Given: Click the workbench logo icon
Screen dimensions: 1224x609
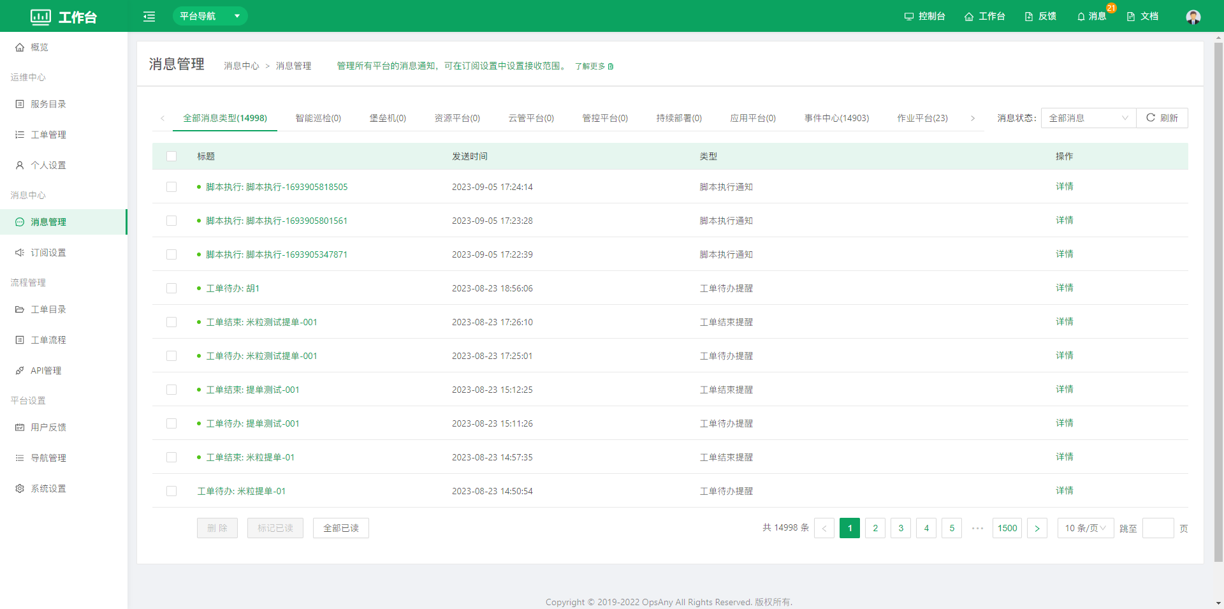Looking at the screenshot, I should pos(41,17).
